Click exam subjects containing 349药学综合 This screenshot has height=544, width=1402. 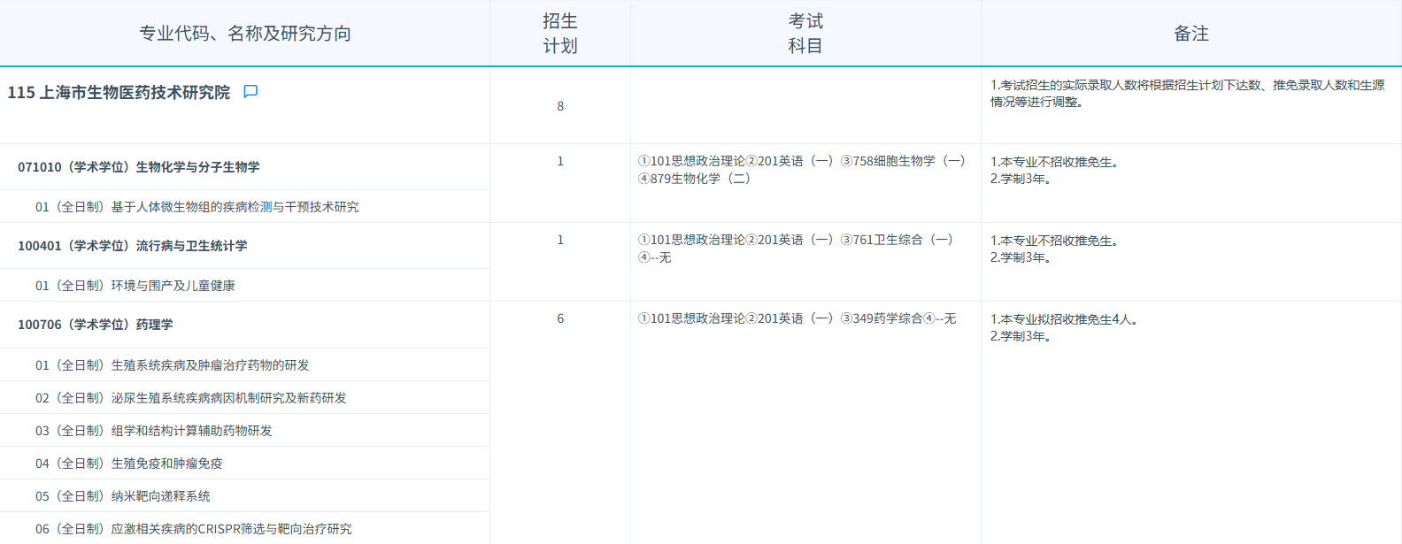[797, 318]
